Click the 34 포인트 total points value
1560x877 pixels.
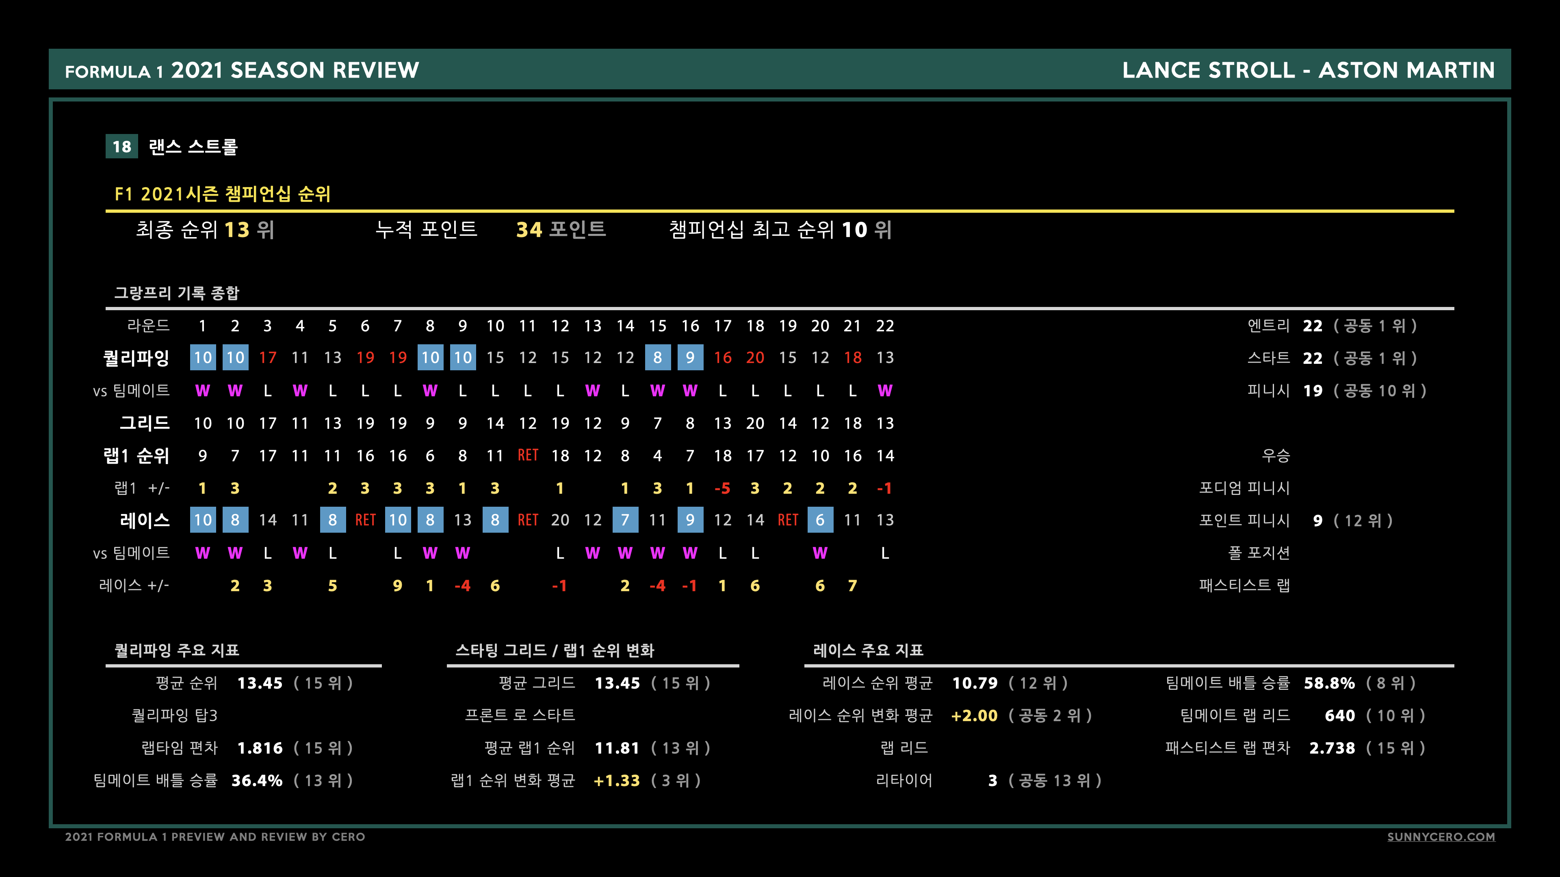click(561, 229)
